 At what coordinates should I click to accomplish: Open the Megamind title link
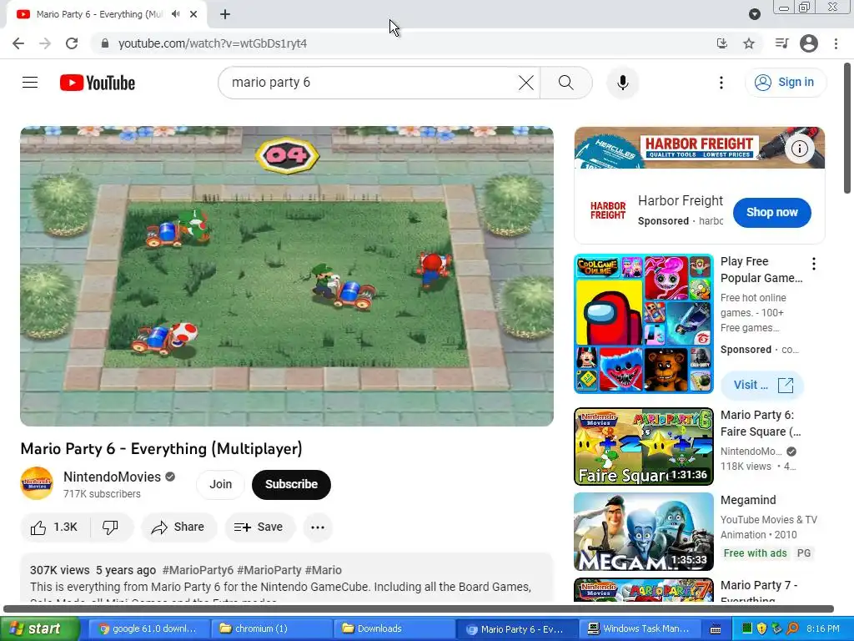pos(748,501)
